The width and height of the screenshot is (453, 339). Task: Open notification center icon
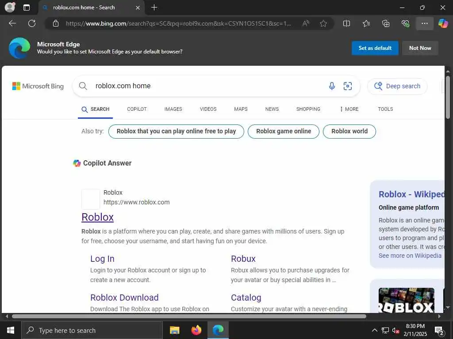pos(439,330)
